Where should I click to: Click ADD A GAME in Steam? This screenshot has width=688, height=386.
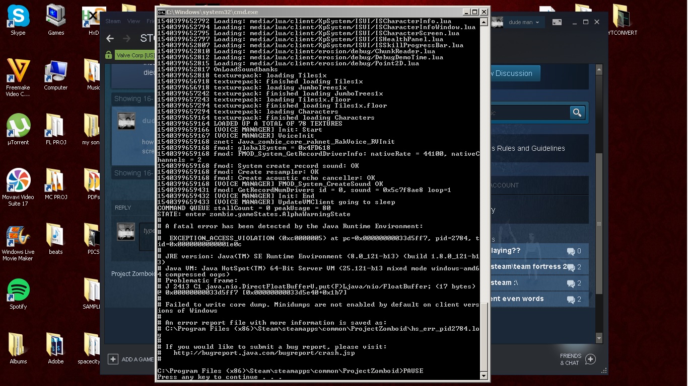[x=131, y=359]
